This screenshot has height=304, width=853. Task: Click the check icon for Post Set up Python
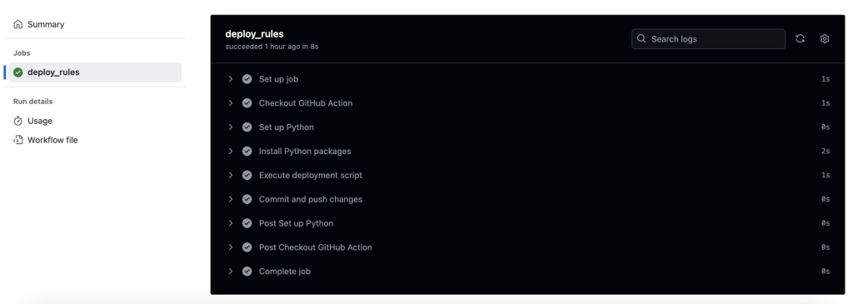[x=247, y=223]
